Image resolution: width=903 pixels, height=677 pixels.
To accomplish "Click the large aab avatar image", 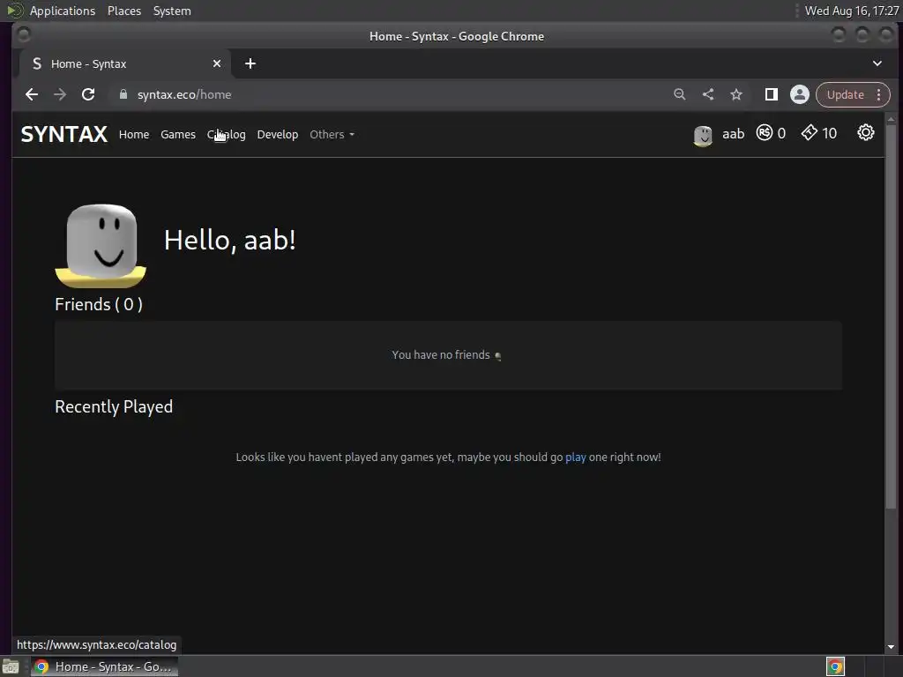I will click(101, 246).
